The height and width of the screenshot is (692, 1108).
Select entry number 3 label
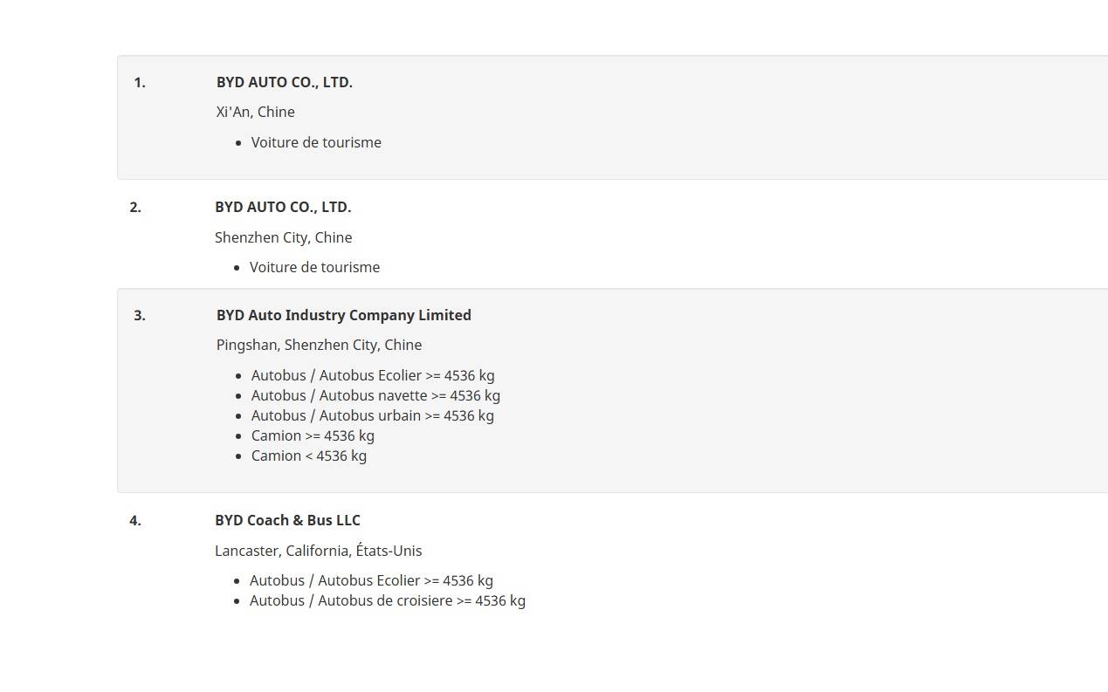[x=140, y=315]
